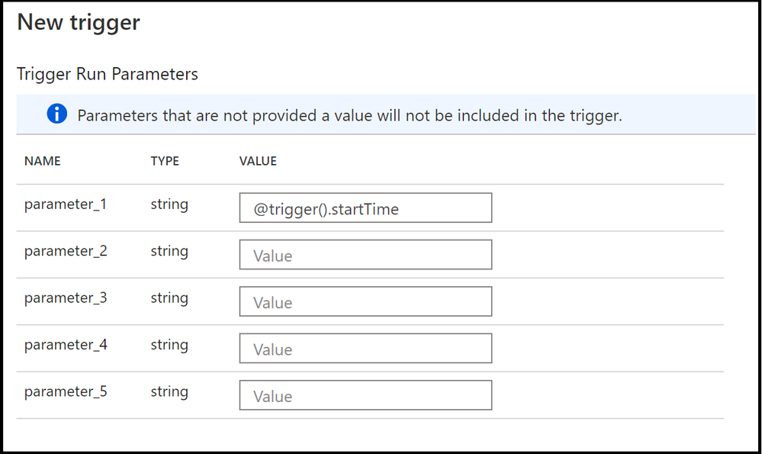Screen dimensions: 762x454
Task: Click the Trigger Run Parameters heading
Action: 108,74
